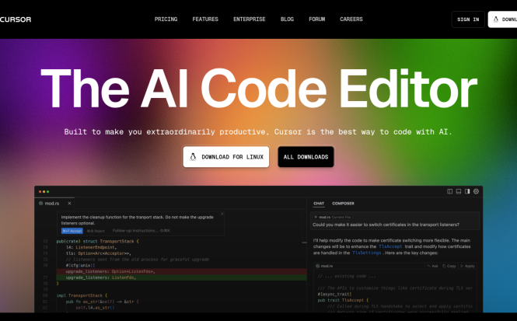The image size is (517, 321).
Task: Click 'pub(crate) struct TransportStack {' code line
Action: 97,241
